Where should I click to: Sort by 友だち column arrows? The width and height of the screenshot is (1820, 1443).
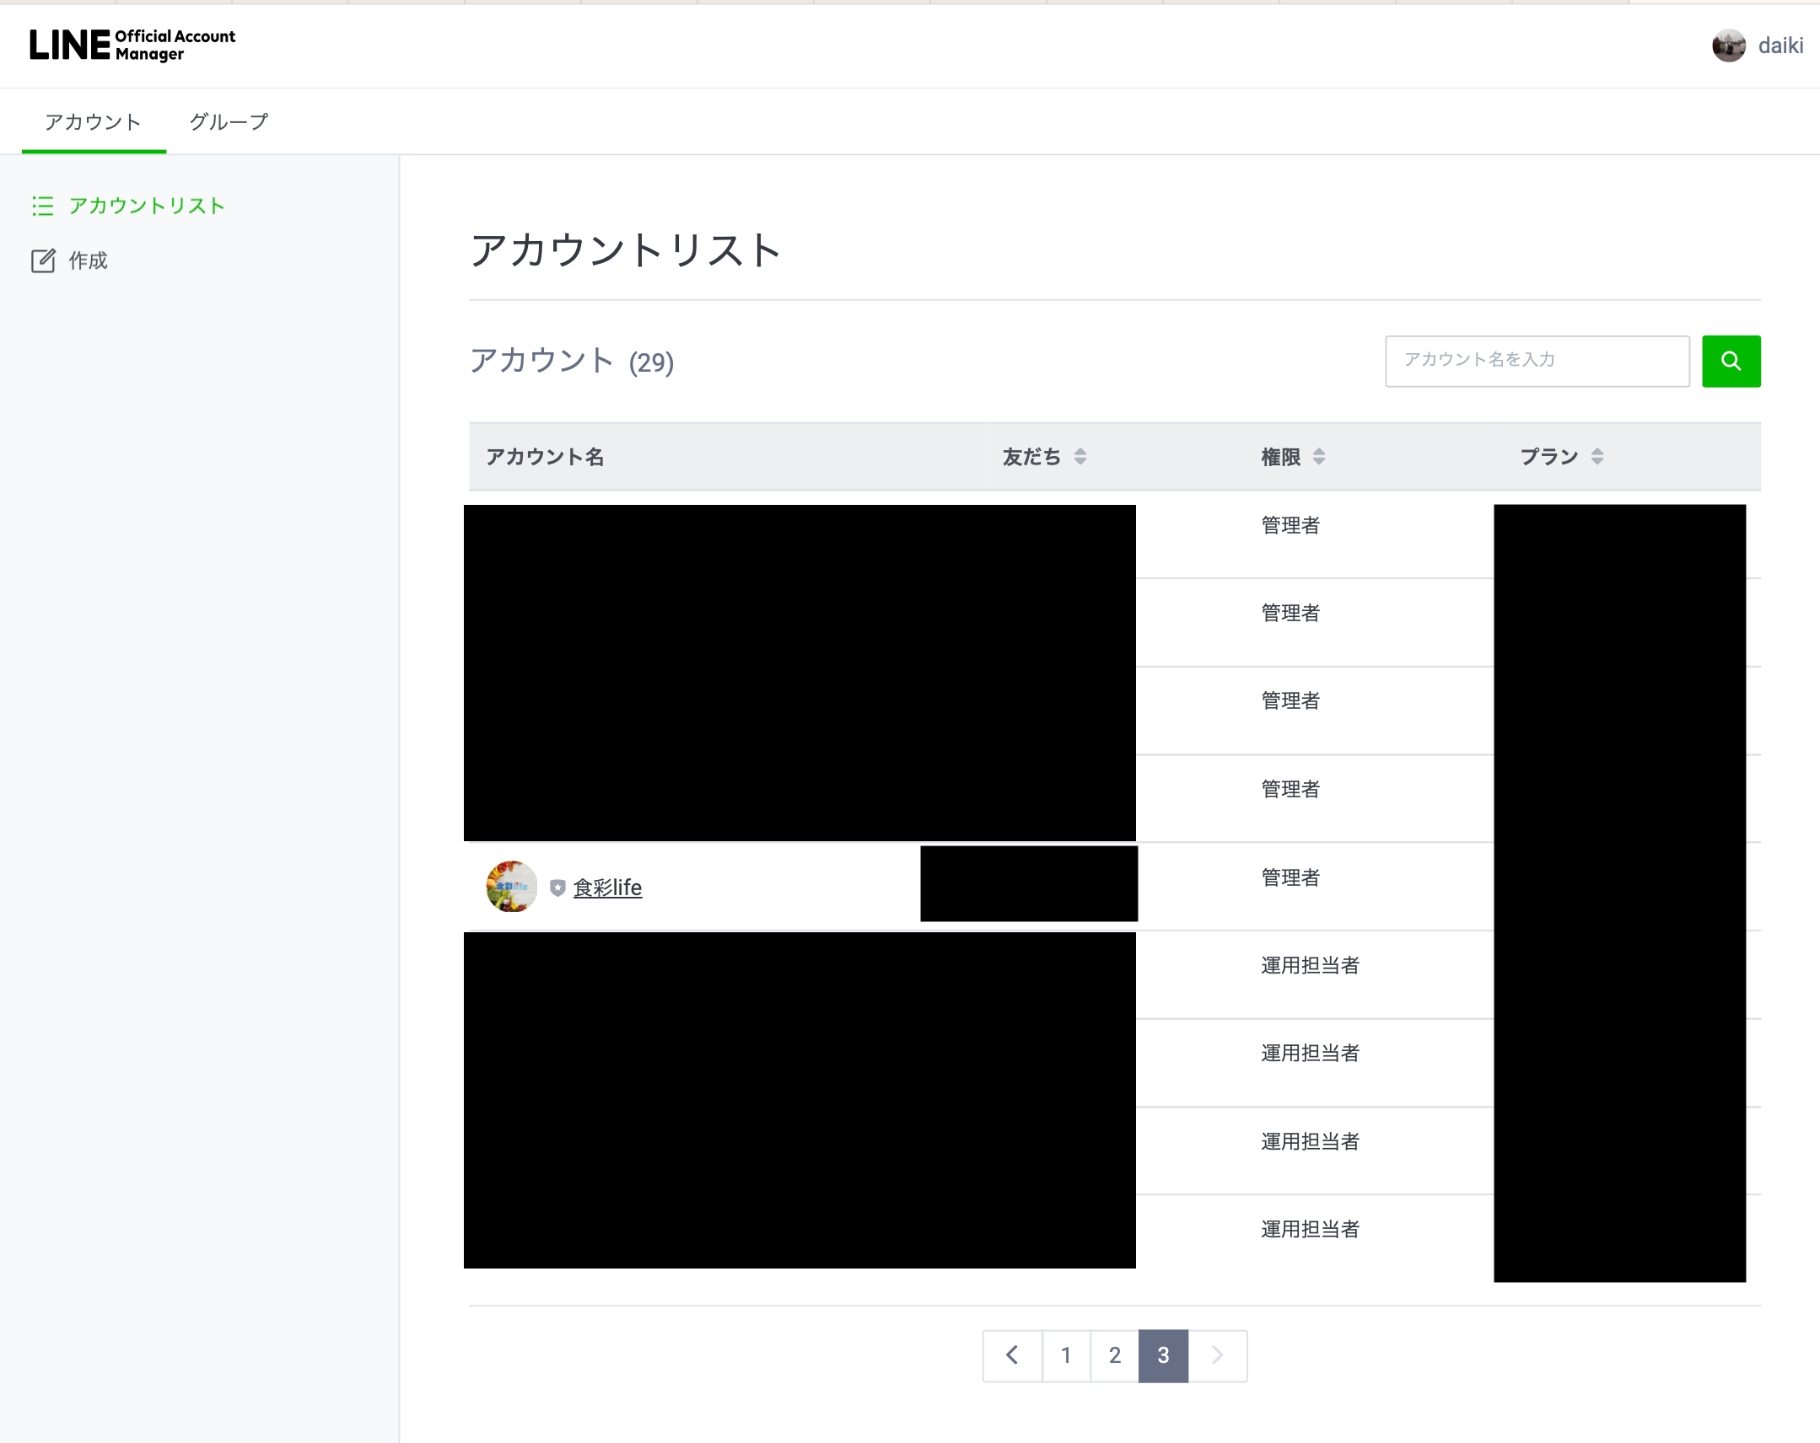coord(1080,457)
